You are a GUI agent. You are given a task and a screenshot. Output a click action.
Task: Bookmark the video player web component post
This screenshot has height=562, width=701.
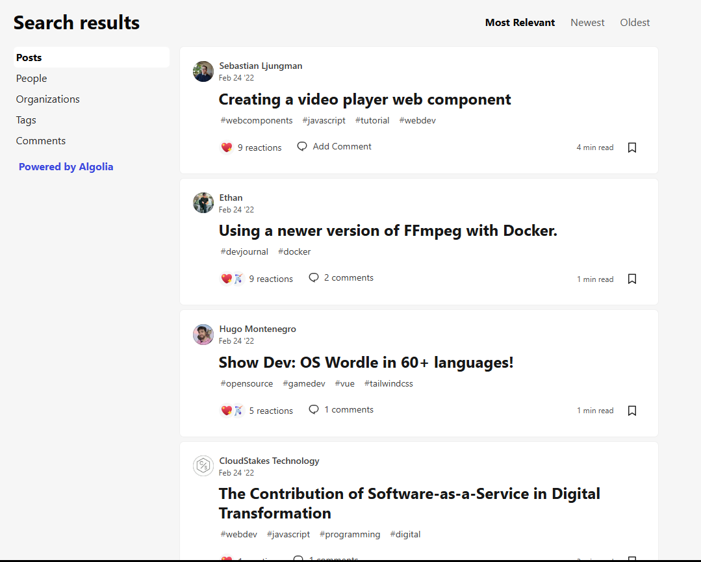(x=631, y=147)
